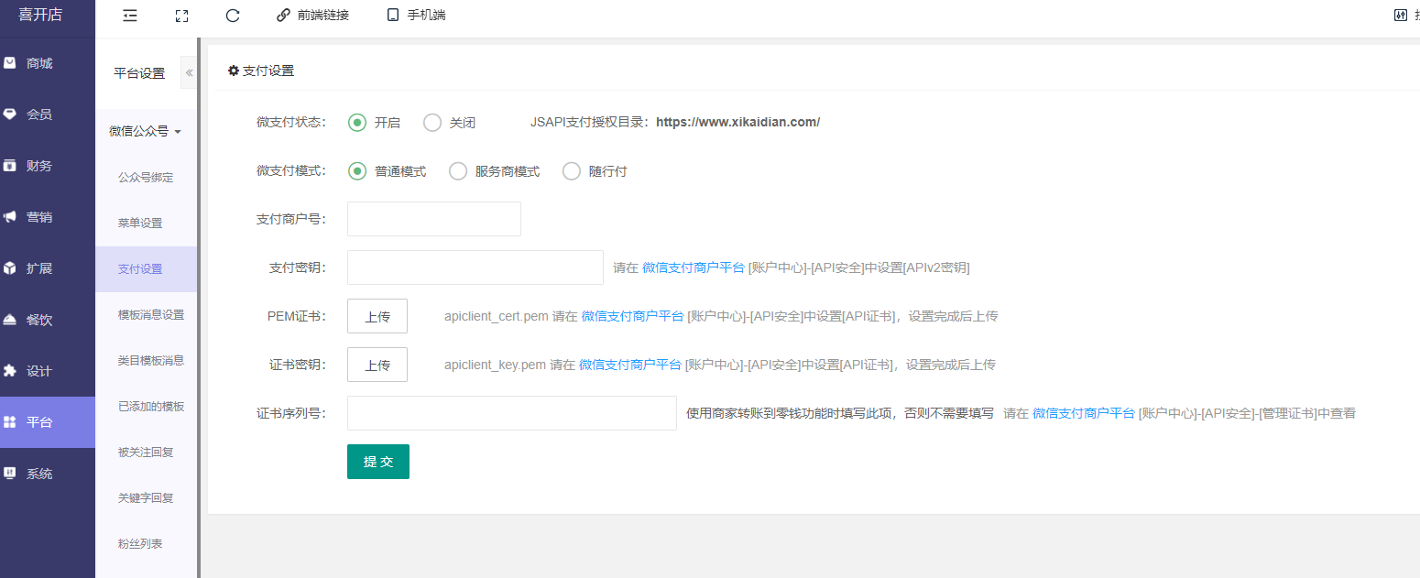Open 营销 in the main sidebar
This screenshot has height=578, width=1420.
(48, 217)
